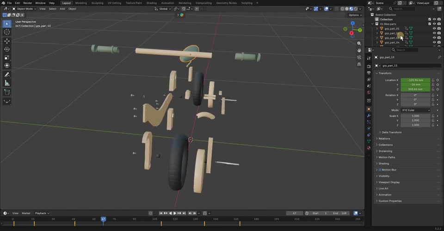Switch orthographic/perspective grid icon
Image resolution: width=444 pixels, height=231 pixels.
click(359, 64)
